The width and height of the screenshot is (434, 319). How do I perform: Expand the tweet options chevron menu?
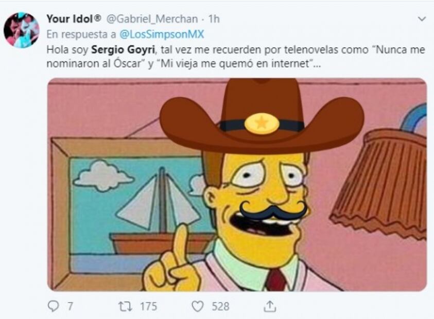(x=422, y=19)
